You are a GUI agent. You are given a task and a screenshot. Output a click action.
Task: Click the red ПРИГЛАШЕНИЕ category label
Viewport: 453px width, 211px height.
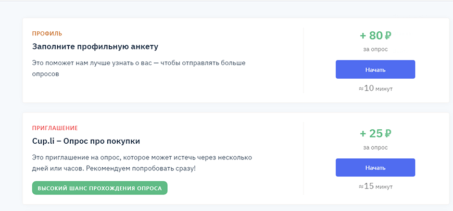coord(55,128)
